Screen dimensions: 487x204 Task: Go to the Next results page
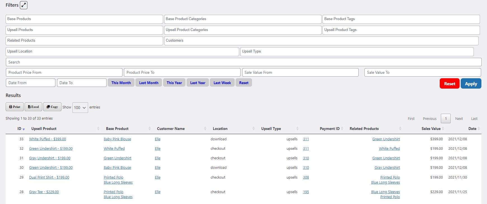[459, 118]
